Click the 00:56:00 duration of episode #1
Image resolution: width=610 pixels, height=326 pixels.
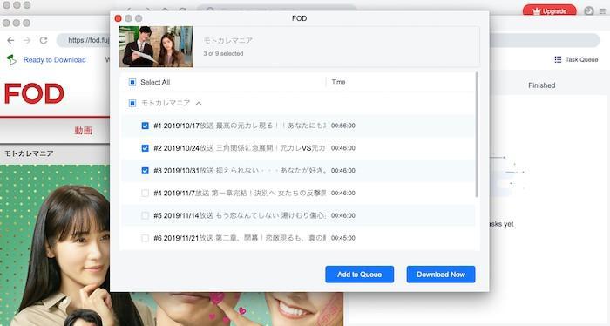[343, 126]
